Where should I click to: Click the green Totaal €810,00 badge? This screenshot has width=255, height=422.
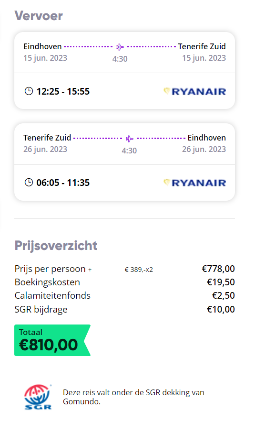52,340
